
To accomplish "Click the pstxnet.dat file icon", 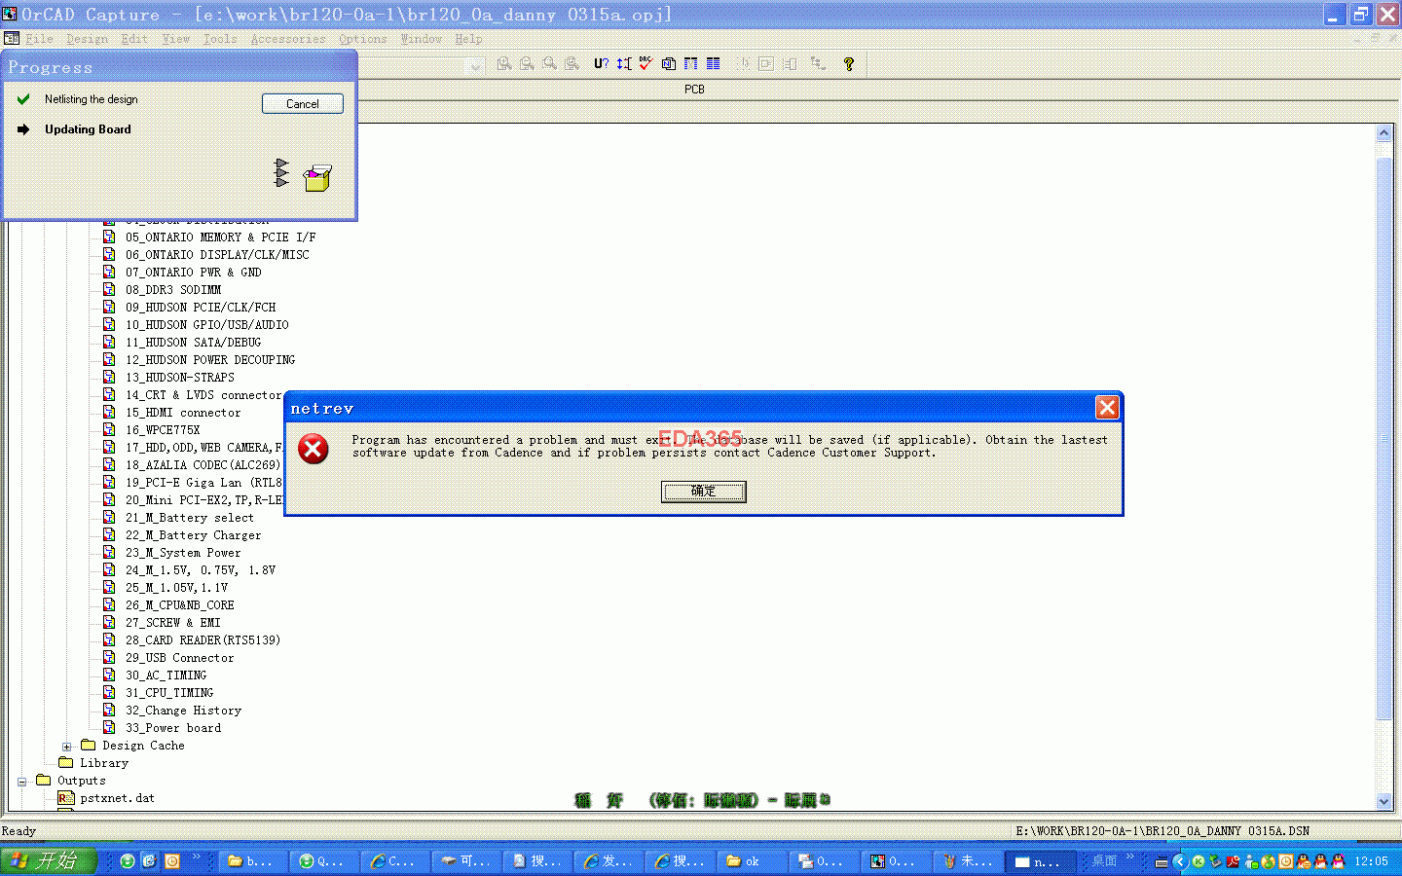I will click(65, 797).
